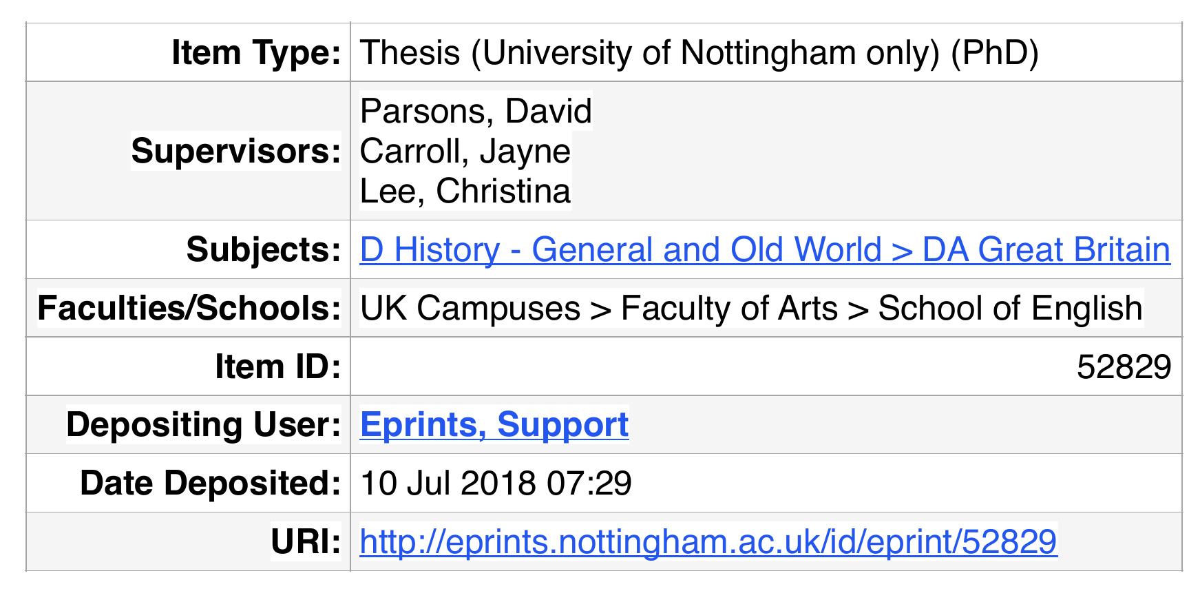The image size is (1200, 591).
Task: Click the Date Deposited label
Action: (x=210, y=483)
